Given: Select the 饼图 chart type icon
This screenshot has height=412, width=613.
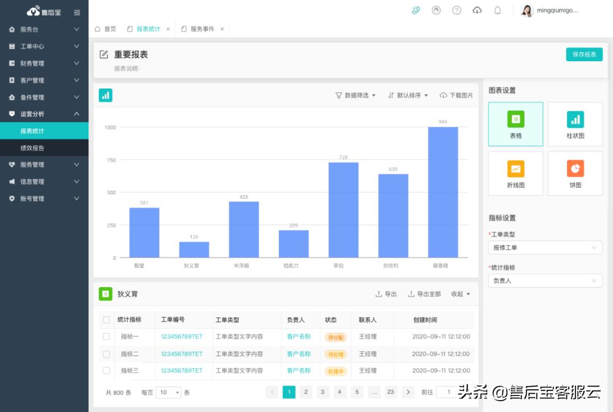Looking at the screenshot, I should point(575,173).
